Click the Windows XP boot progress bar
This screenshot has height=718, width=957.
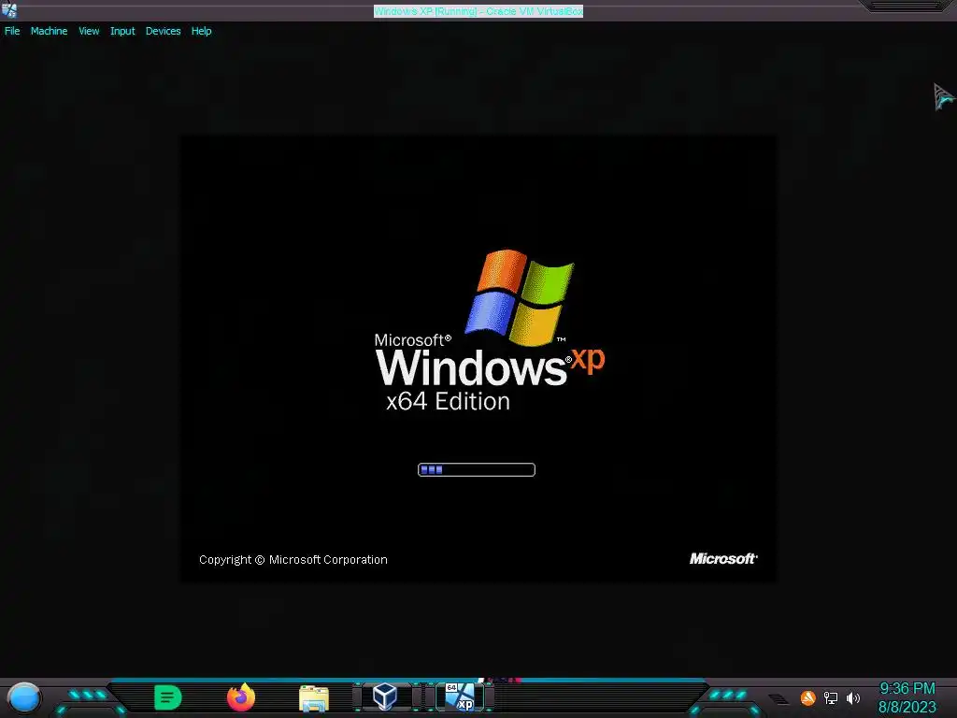(x=477, y=469)
